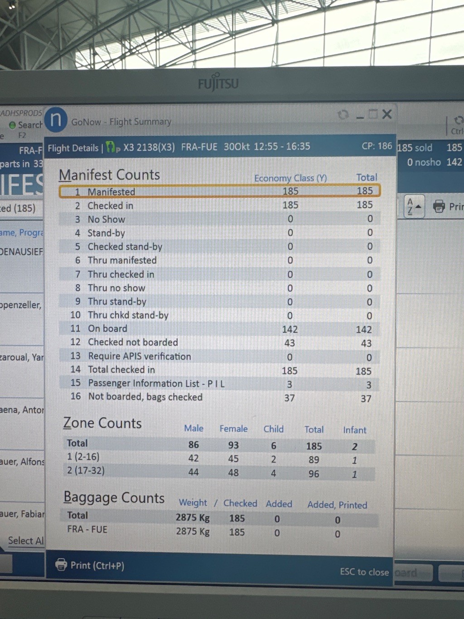
Task: Click the GoNow 'n' logo icon
Action: (x=56, y=120)
